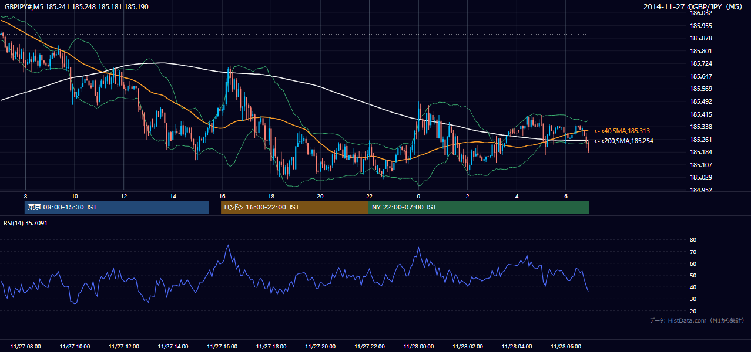This screenshot has width=751, height=352.
Task: Click hour tick 18 under the price chart
Action: (271, 195)
